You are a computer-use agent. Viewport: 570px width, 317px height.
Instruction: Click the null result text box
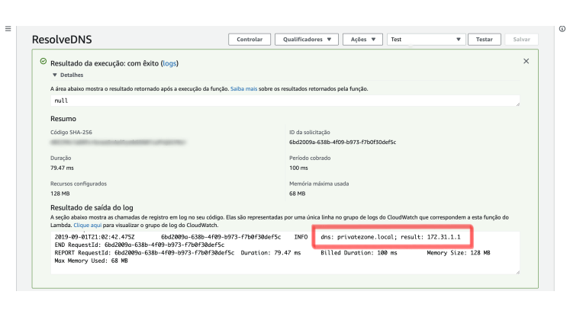pyautogui.click(x=285, y=101)
